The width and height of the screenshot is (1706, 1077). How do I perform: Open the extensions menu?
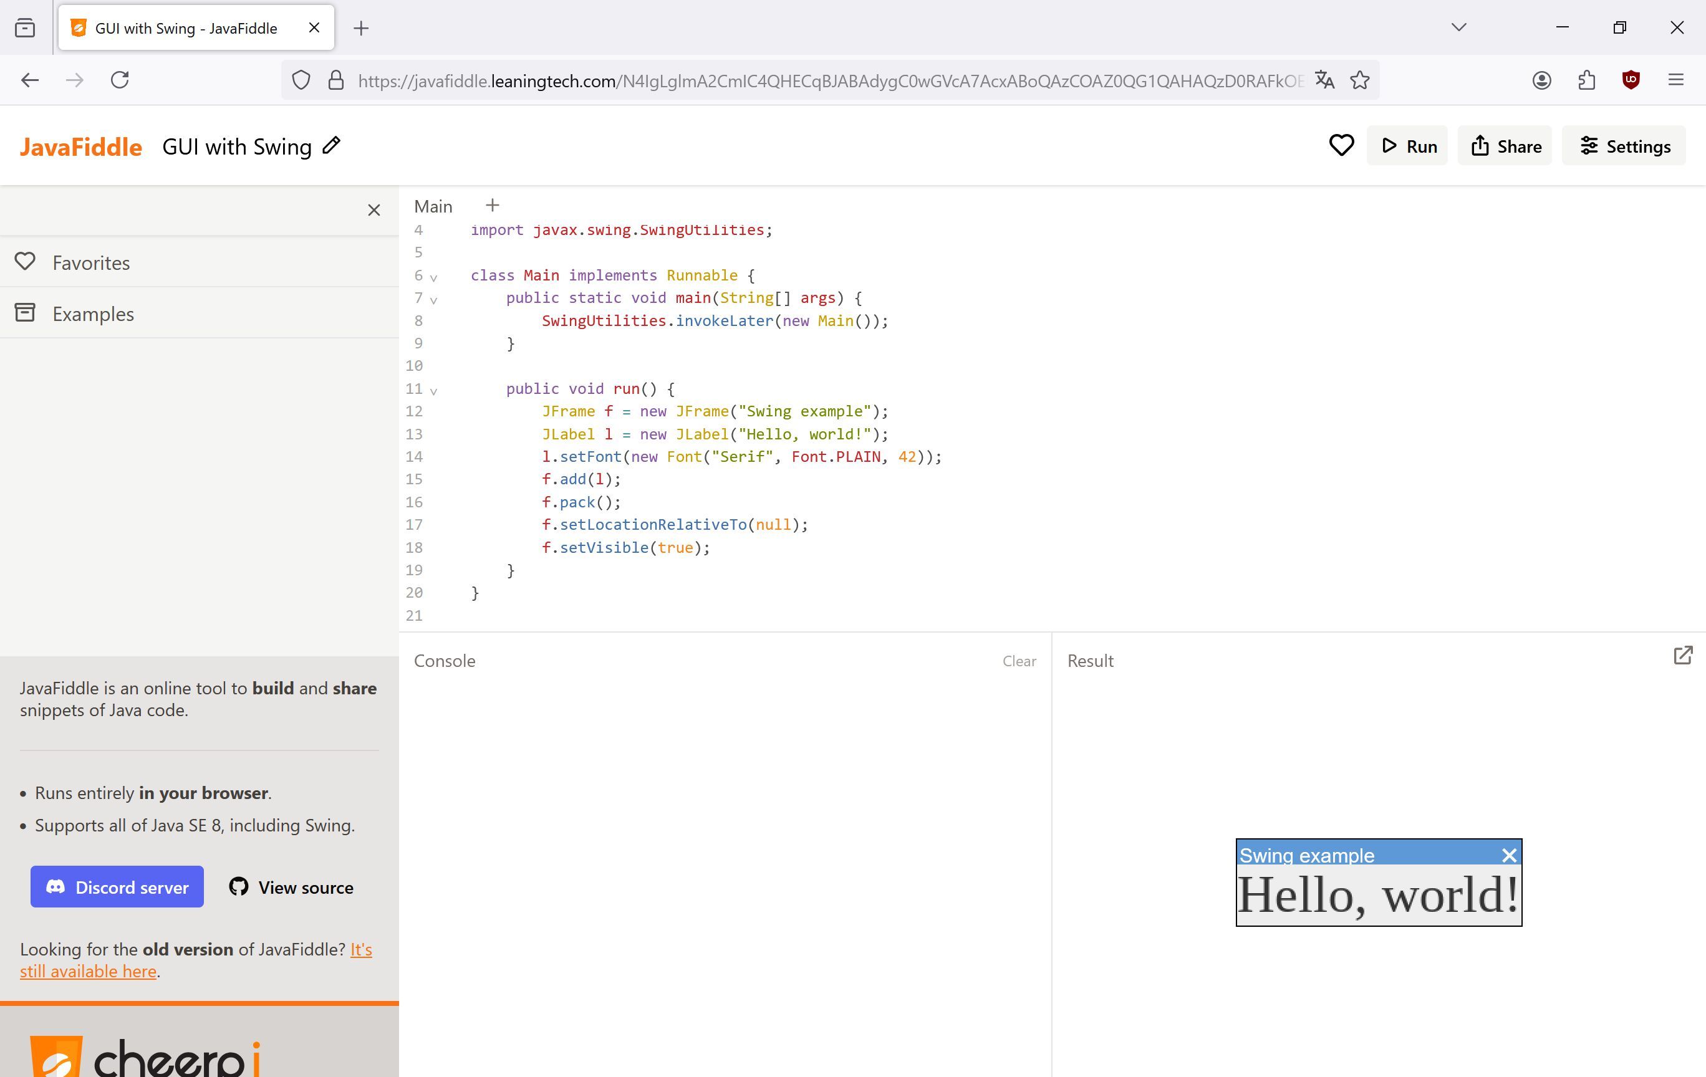[x=1586, y=80]
